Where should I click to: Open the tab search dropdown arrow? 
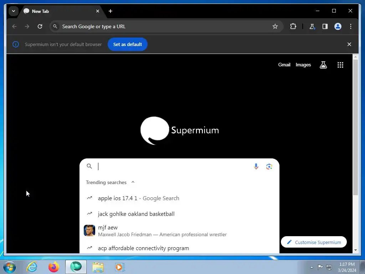click(x=14, y=11)
